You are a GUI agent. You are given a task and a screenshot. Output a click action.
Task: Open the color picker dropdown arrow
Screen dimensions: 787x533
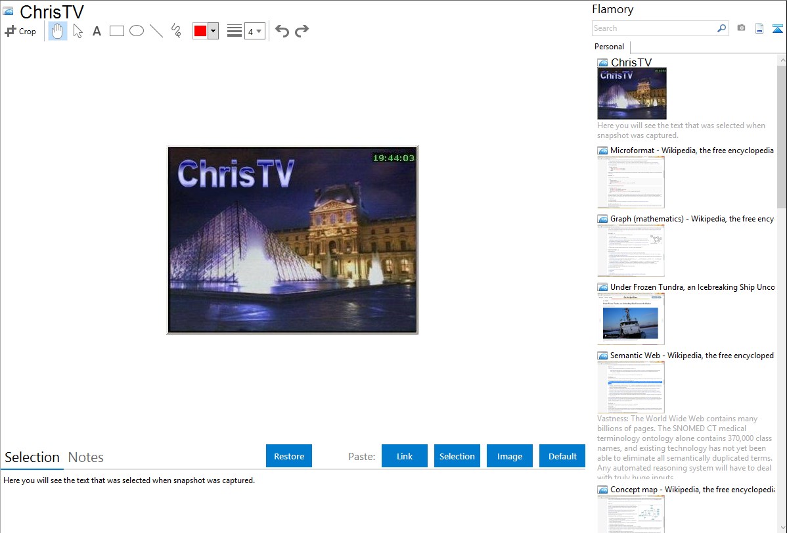[x=213, y=31]
